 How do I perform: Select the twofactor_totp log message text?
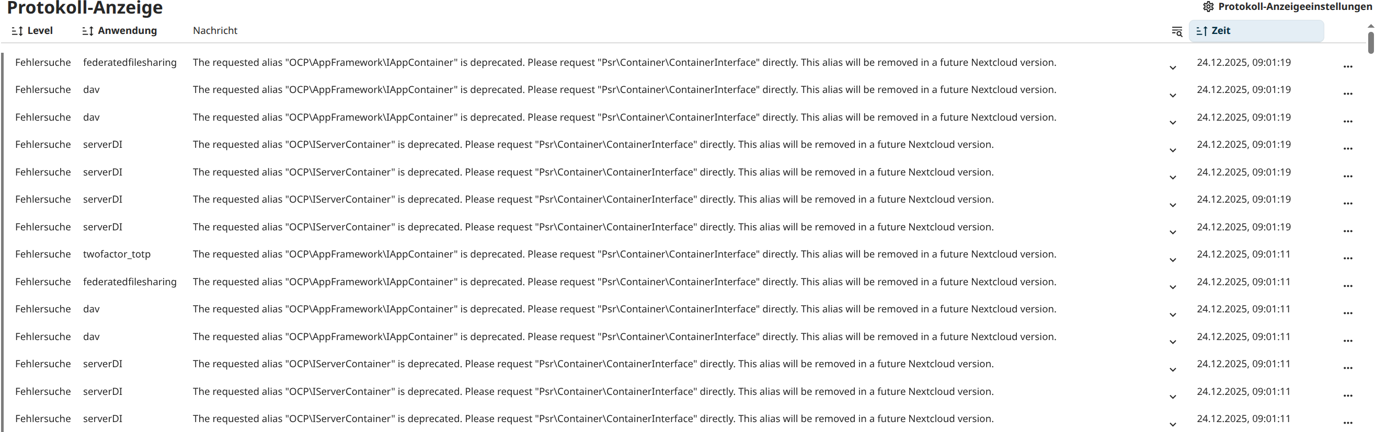click(x=624, y=254)
